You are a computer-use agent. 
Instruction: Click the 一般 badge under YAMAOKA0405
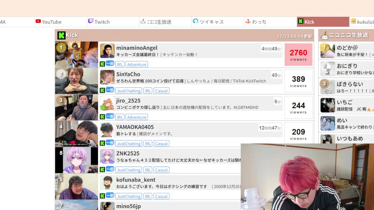[110, 143]
